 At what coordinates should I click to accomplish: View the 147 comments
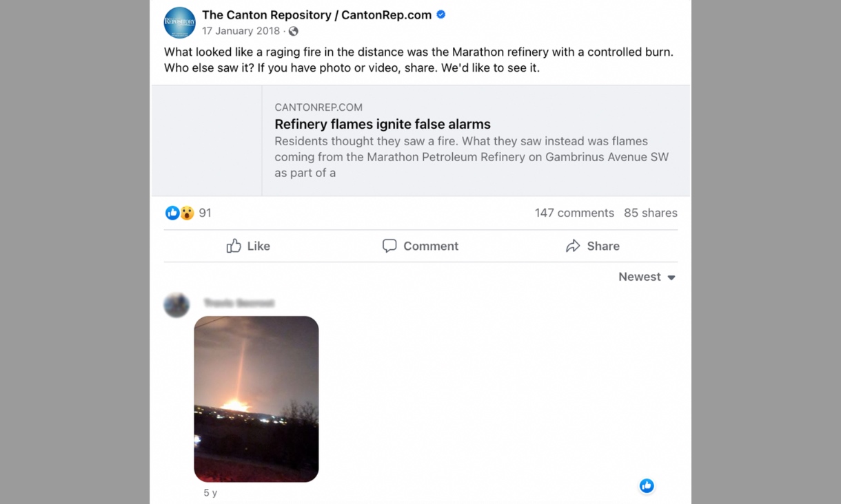pos(574,213)
